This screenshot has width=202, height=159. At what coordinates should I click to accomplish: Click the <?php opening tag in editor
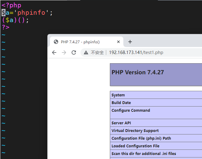pyautogui.click(x=11, y=5)
